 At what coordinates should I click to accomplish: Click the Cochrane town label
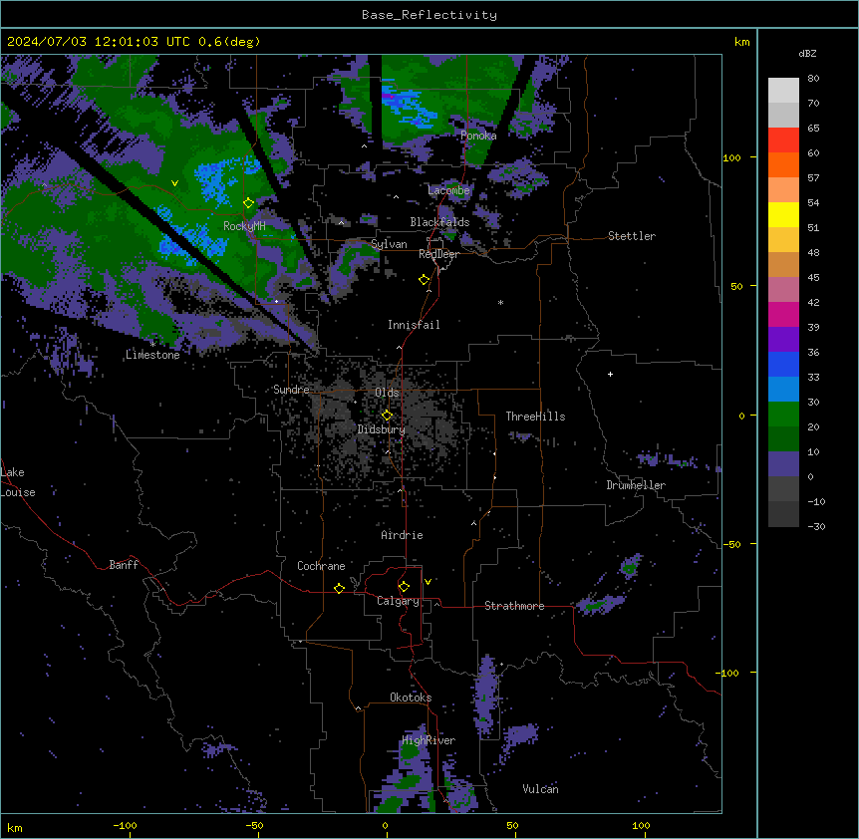(x=321, y=566)
